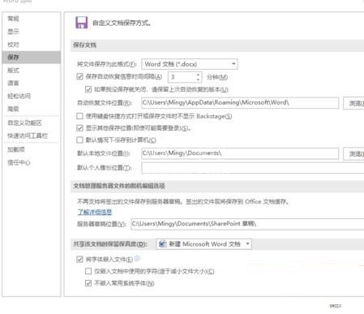
Task: Click the purple floppy disk save icon
Action: (82, 23)
